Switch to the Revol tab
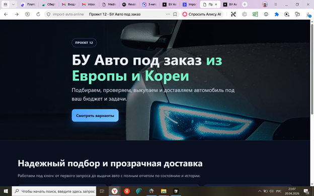The height and width of the screenshot is (196, 314). pyautogui.click(x=129, y=5)
